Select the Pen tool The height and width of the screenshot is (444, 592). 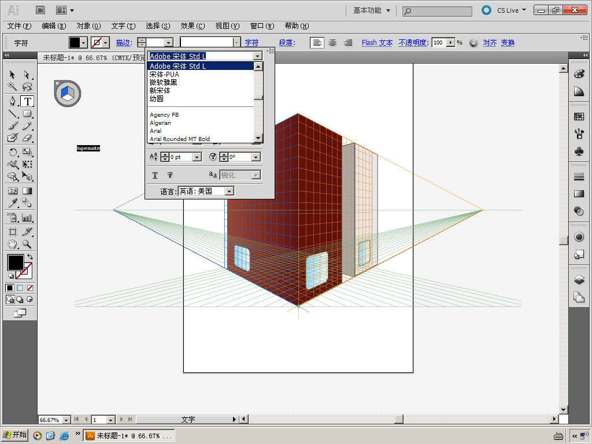pos(13,101)
